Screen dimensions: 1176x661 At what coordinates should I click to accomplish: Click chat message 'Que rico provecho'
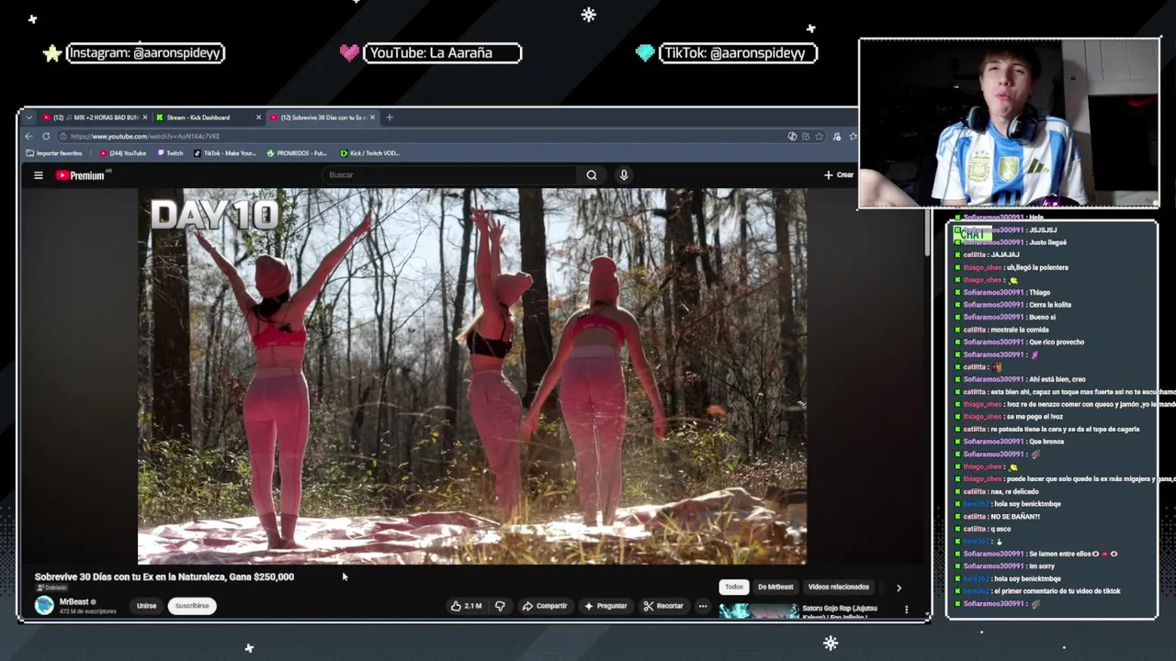[1057, 342]
